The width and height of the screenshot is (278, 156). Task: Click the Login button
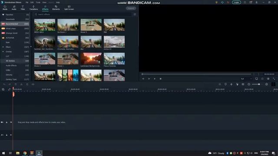(x=236, y=2)
